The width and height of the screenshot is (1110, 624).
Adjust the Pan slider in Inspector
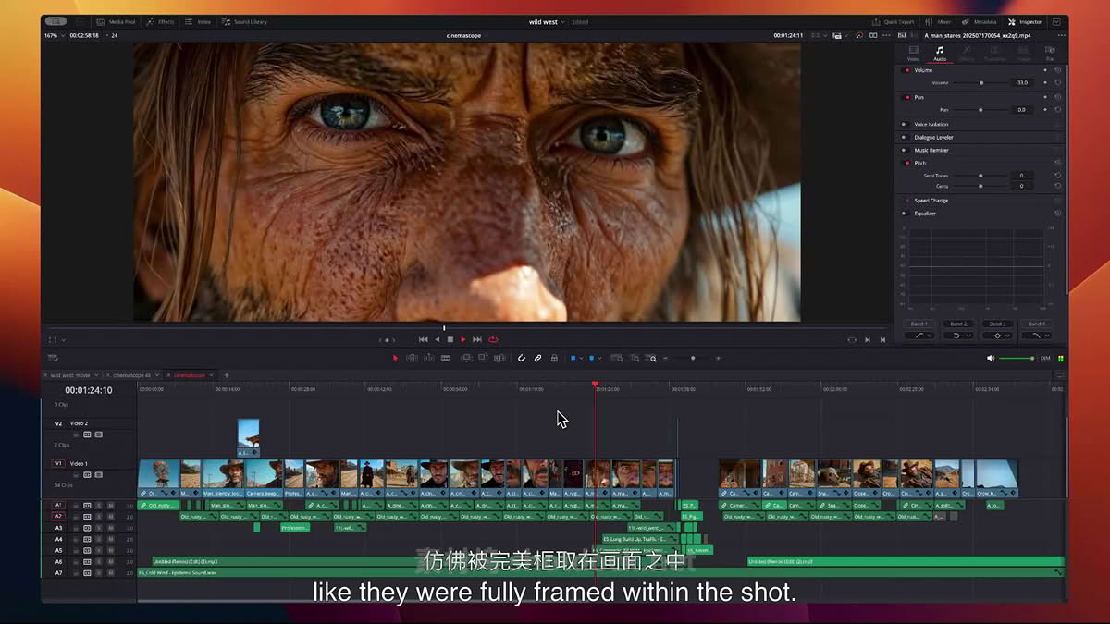pos(981,110)
